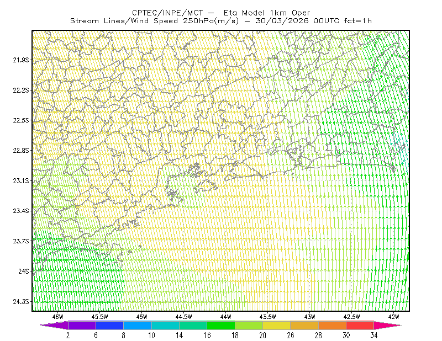Click the longitude label 43.5W
The image size is (442, 341).
[x=268, y=317]
